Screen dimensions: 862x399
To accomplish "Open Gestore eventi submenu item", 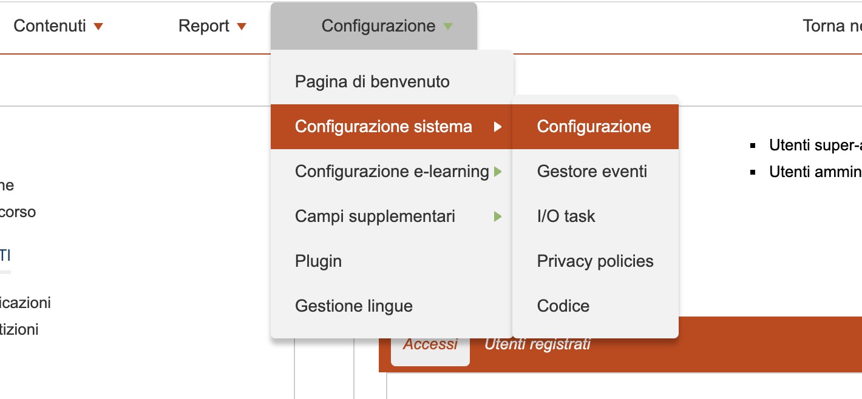I will (x=592, y=172).
